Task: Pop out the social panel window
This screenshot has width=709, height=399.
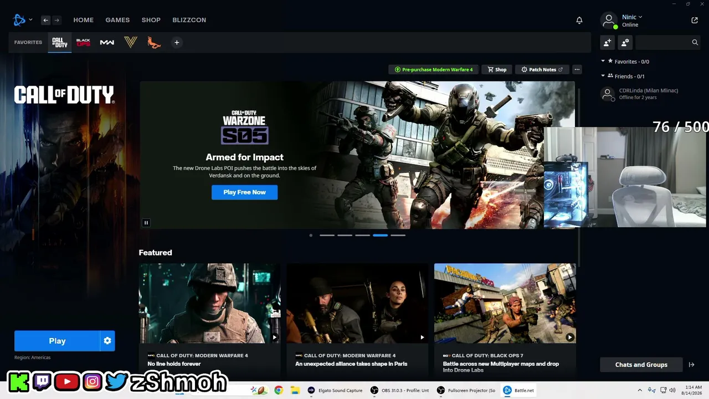Action: tap(695, 21)
